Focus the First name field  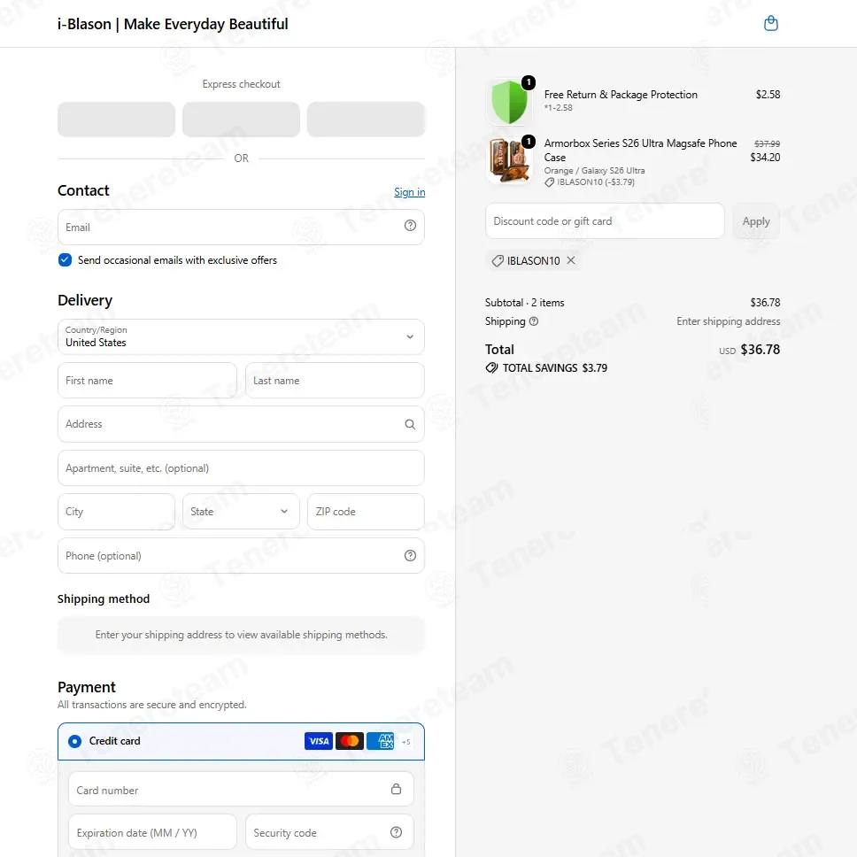point(148,381)
